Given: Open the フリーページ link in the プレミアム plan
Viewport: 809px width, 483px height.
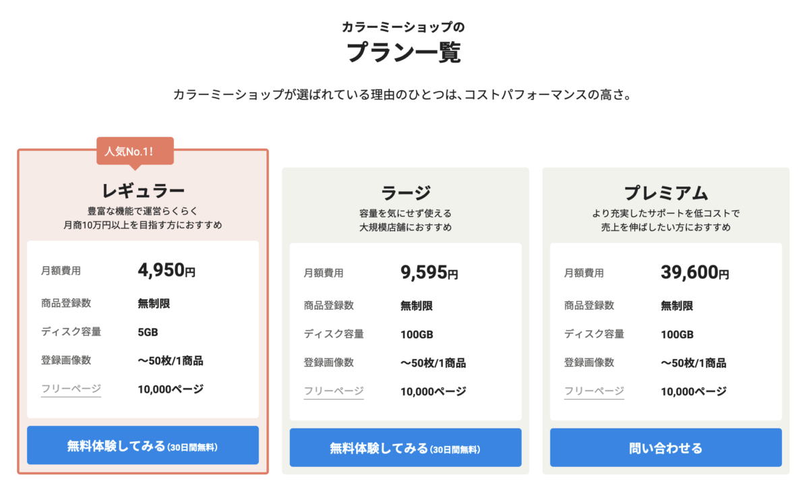Looking at the screenshot, I should 594,391.
